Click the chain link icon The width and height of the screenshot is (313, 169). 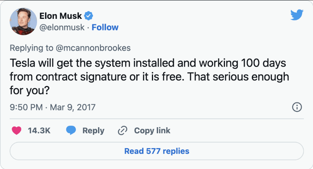coord(123,131)
